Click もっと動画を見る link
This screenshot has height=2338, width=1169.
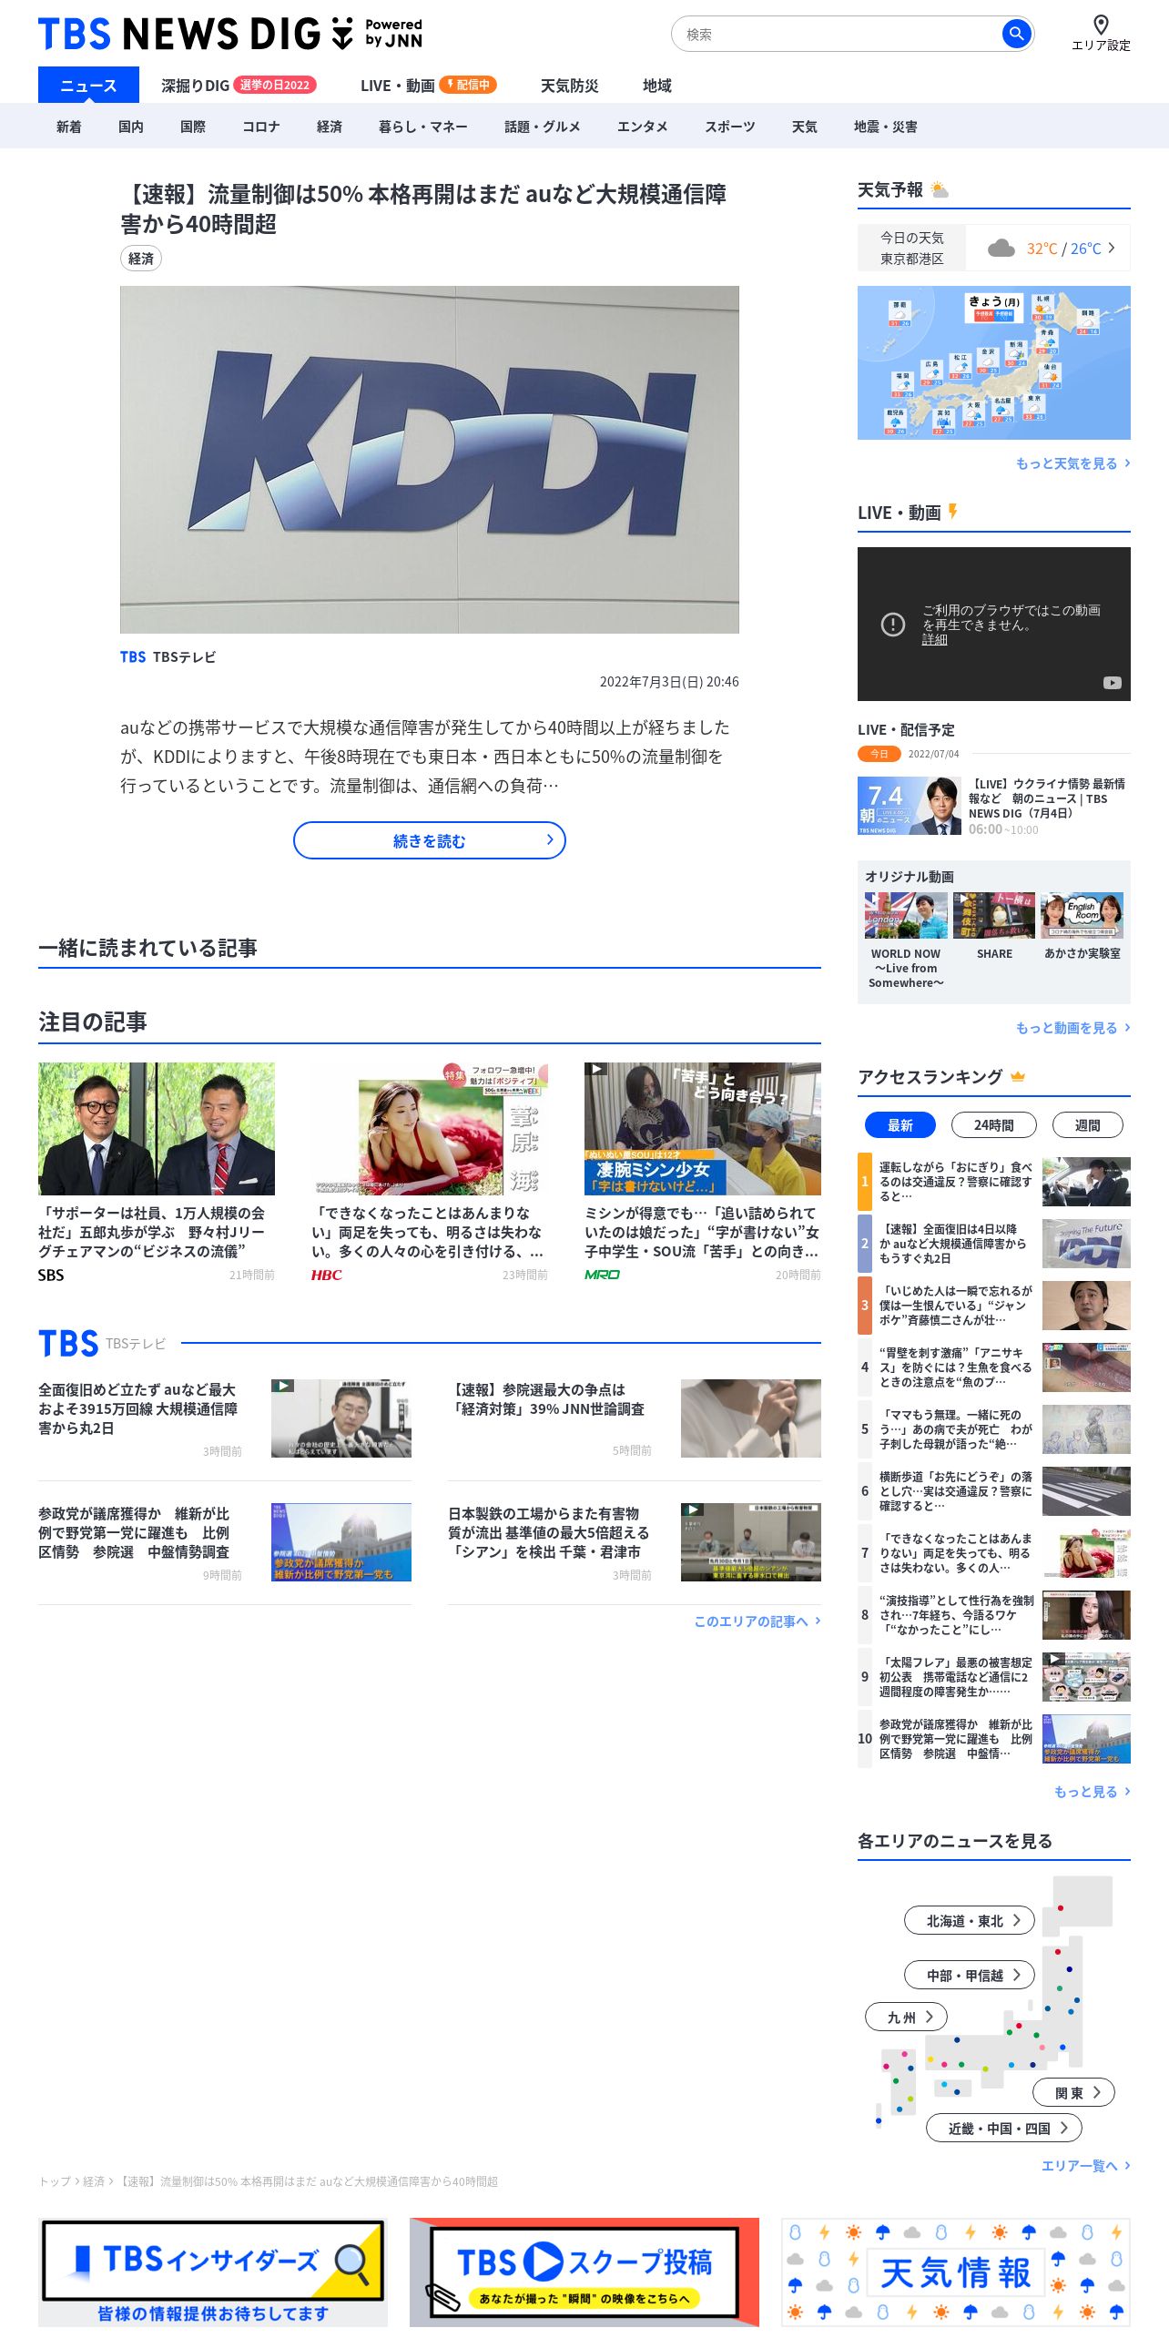(x=1072, y=1028)
